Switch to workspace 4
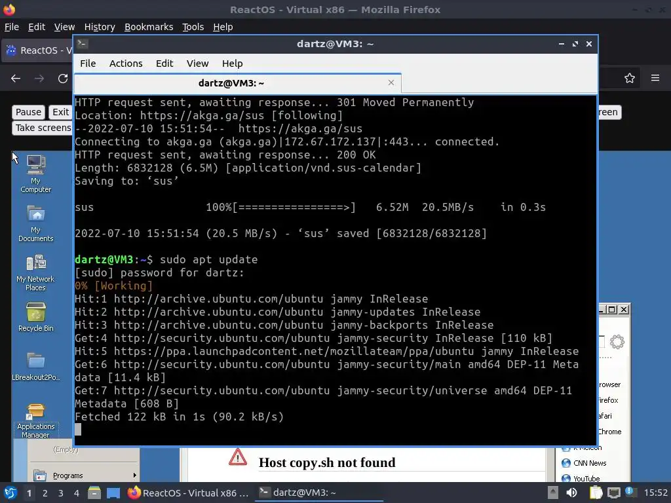The width and height of the screenshot is (671, 503). click(x=76, y=493)
